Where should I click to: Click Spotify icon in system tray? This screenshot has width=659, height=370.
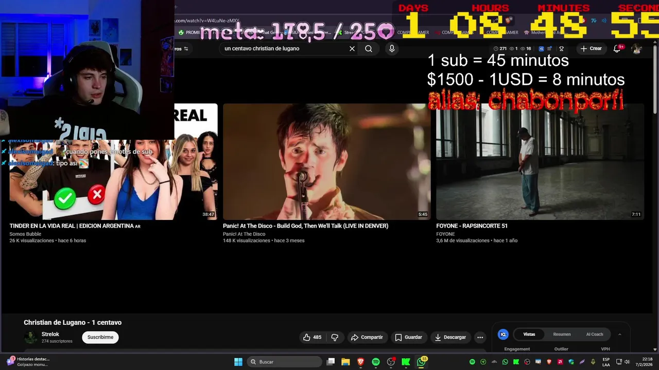tap(472, 362)
